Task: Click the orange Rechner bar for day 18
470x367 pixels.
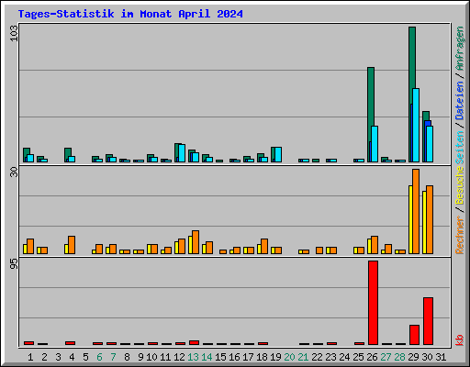Action: point(264,247)
